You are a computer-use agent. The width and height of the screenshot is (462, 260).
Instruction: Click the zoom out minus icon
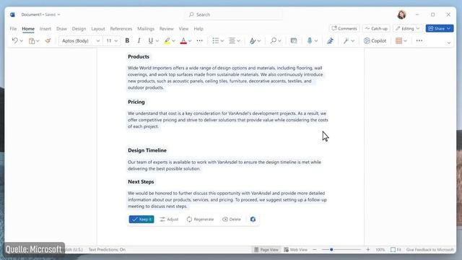(x=315, y=250)
